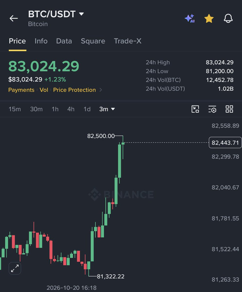Select the 15m chart interval
Screen dimensions: 242x292
coord(15,109)
